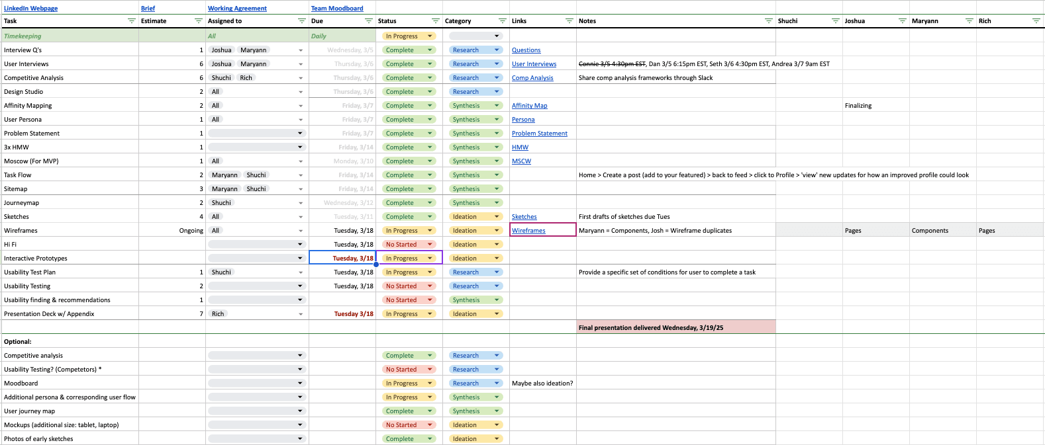This screenshot has width=1045, height=445.
Task: Expand the Assigned to dropdown for User Interviews
Action: pos(301,64)
